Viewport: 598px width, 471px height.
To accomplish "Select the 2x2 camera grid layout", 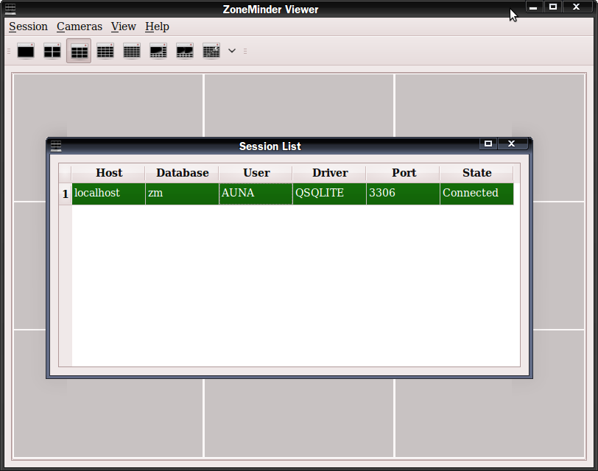I will pyautogui.click(x=52, y=51).
